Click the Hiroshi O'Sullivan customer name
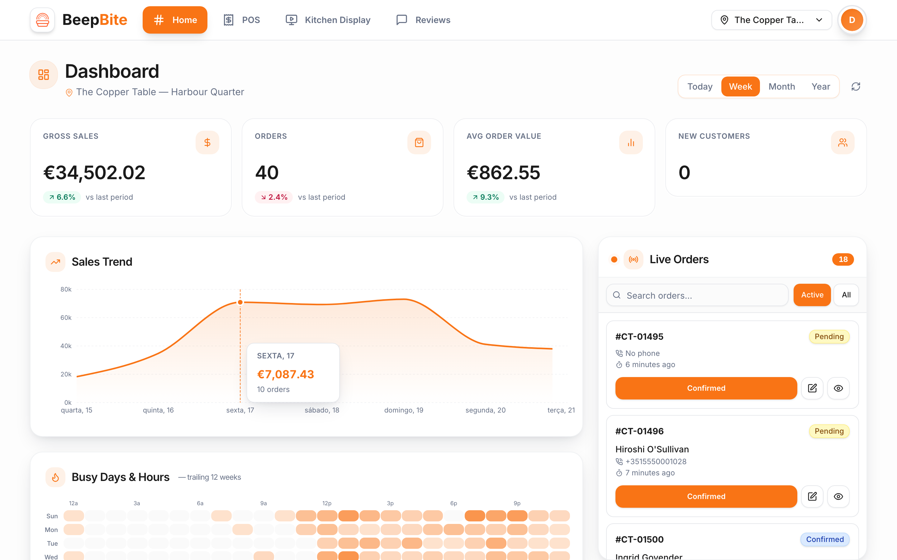The width and height of the screenshot is (897, 560). pyautogui.click(x=652, y=449)
